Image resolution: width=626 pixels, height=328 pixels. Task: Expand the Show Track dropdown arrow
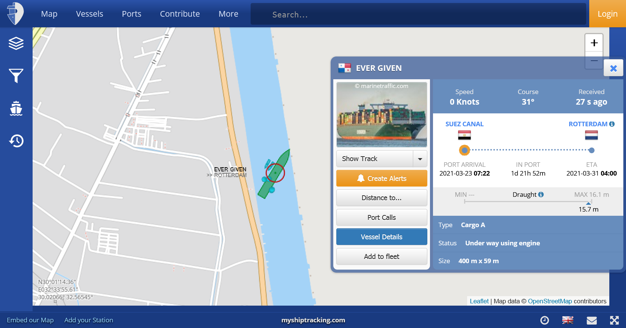(420, 159)
